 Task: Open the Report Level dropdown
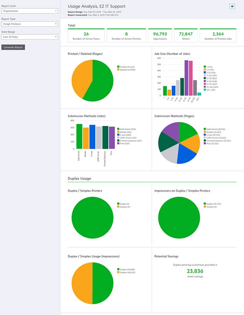[x=29, y=11]
